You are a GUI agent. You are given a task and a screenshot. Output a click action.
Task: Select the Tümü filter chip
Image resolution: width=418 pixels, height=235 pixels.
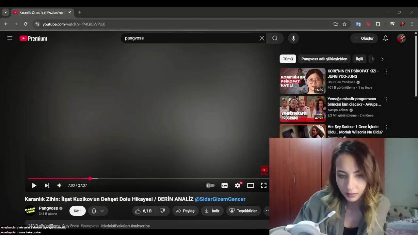[x=288, y=59]
